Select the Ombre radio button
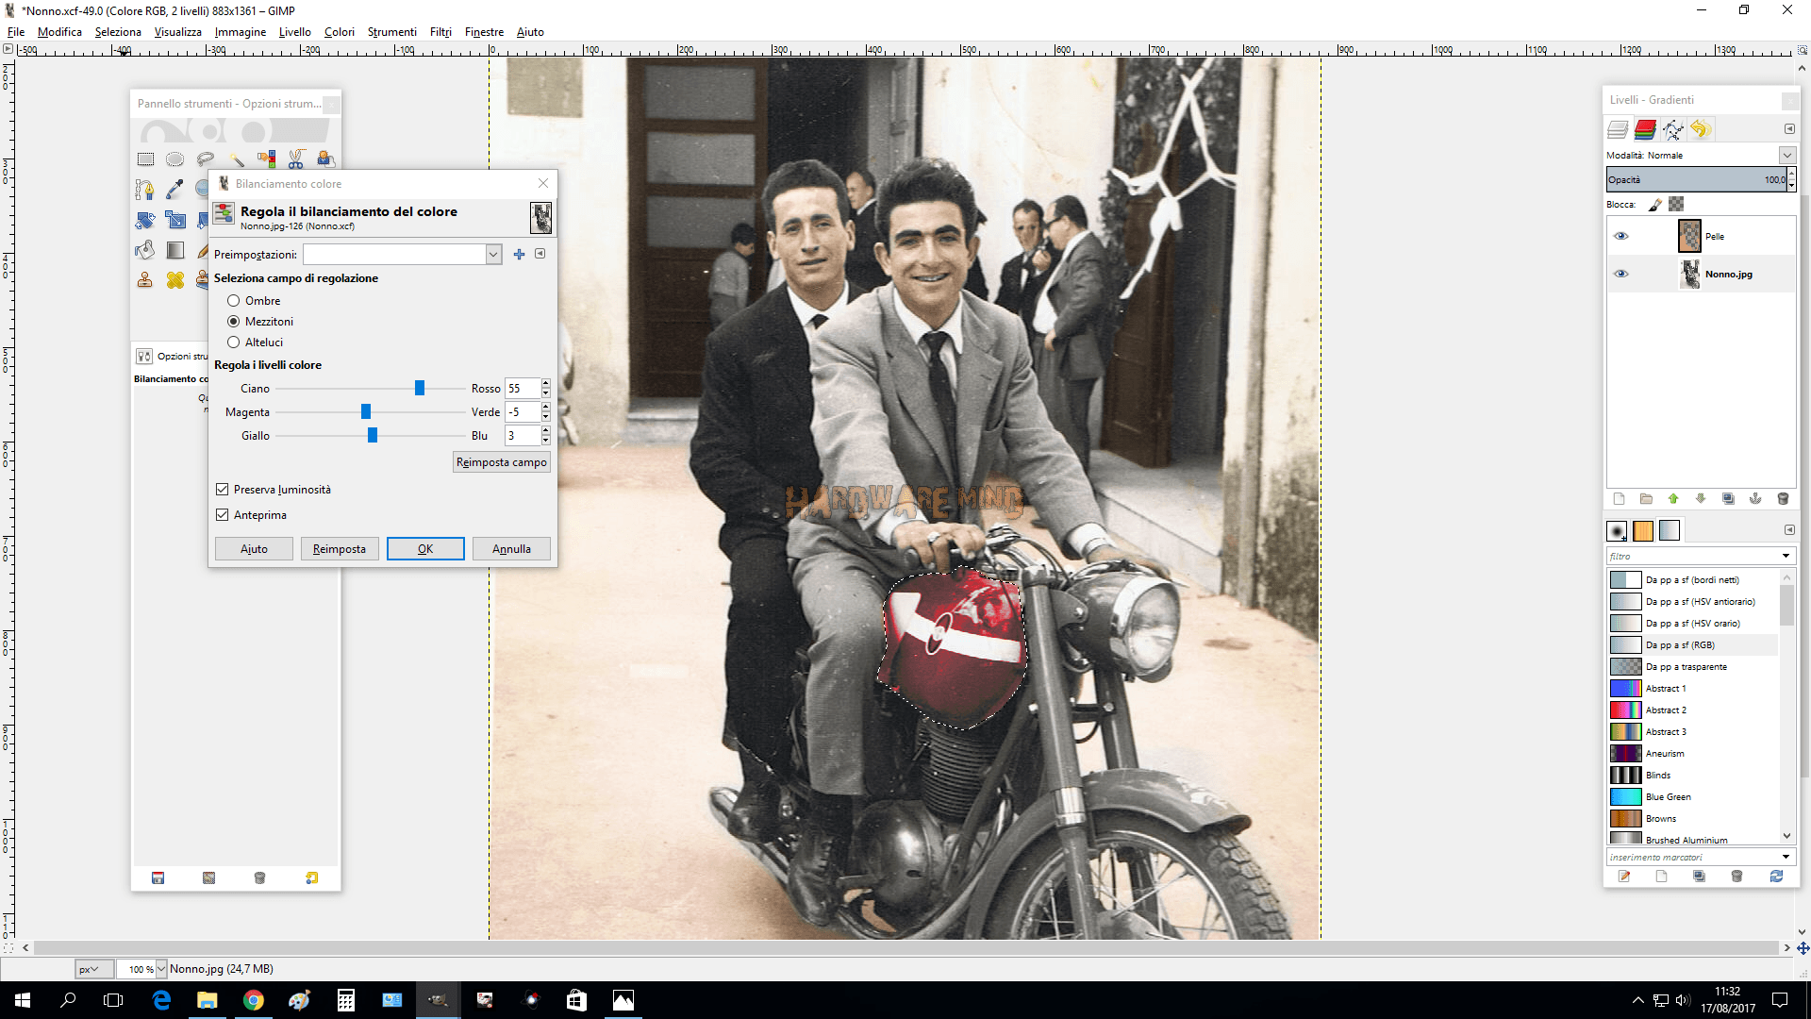 tap(233, 301)
